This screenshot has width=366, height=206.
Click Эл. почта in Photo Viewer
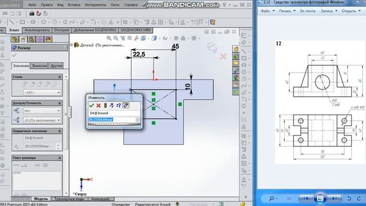307,11
